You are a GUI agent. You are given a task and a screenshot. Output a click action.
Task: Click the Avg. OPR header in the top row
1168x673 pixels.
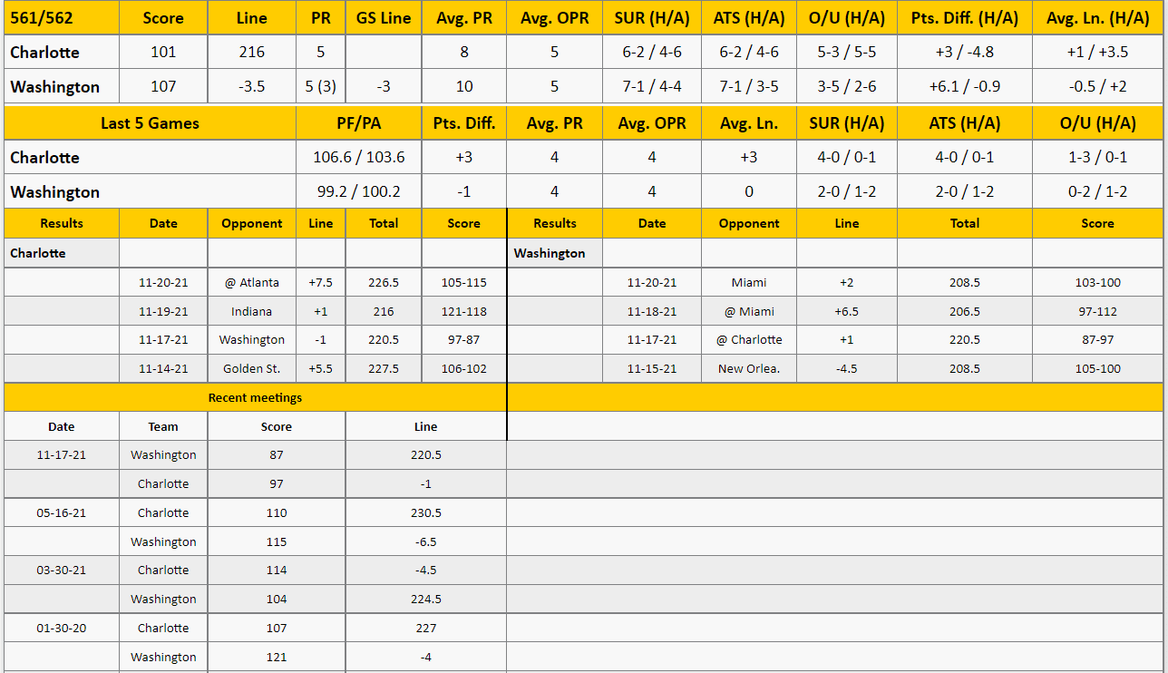click(x=554, y=17)
